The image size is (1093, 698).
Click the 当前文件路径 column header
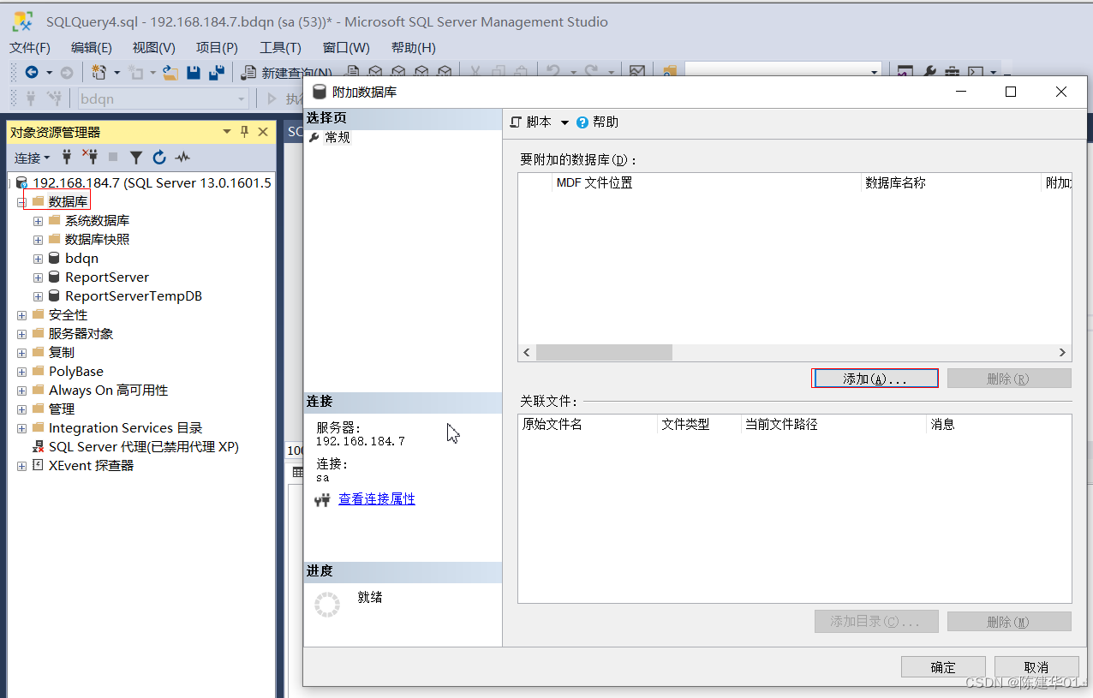(834, 424)
